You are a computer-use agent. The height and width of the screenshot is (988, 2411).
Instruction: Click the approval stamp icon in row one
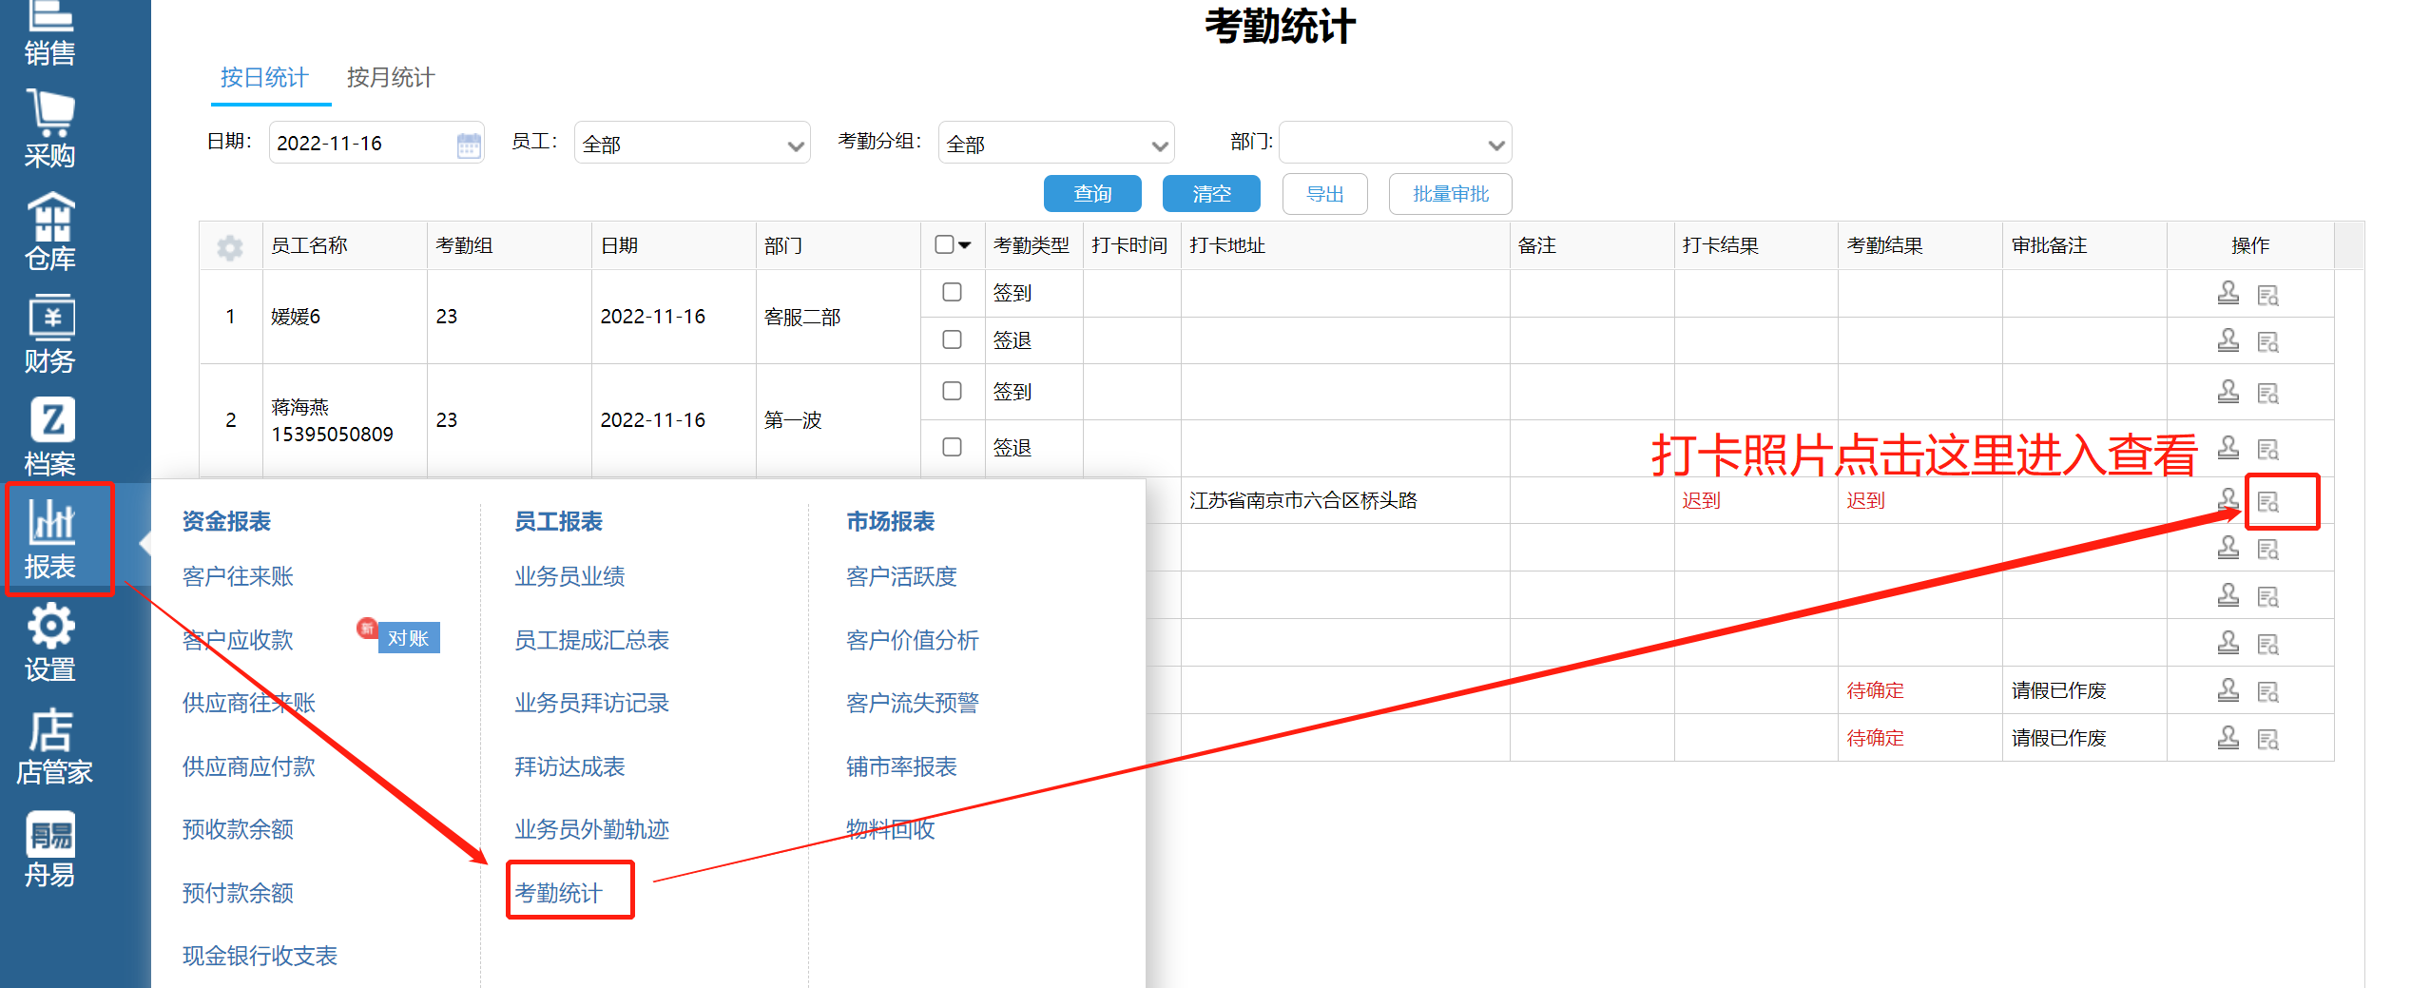(2228, 294)
